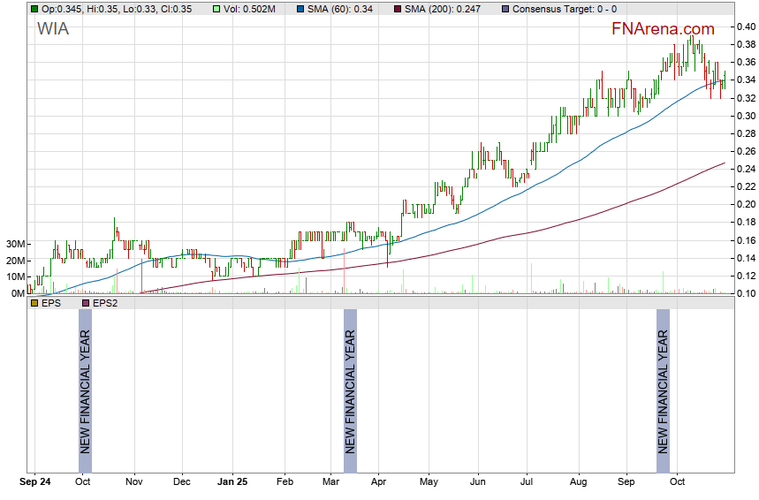The width and height of the screenshot is (759, 500).
Task: Click the Jul label on date axis
Action: pos(527,483)
